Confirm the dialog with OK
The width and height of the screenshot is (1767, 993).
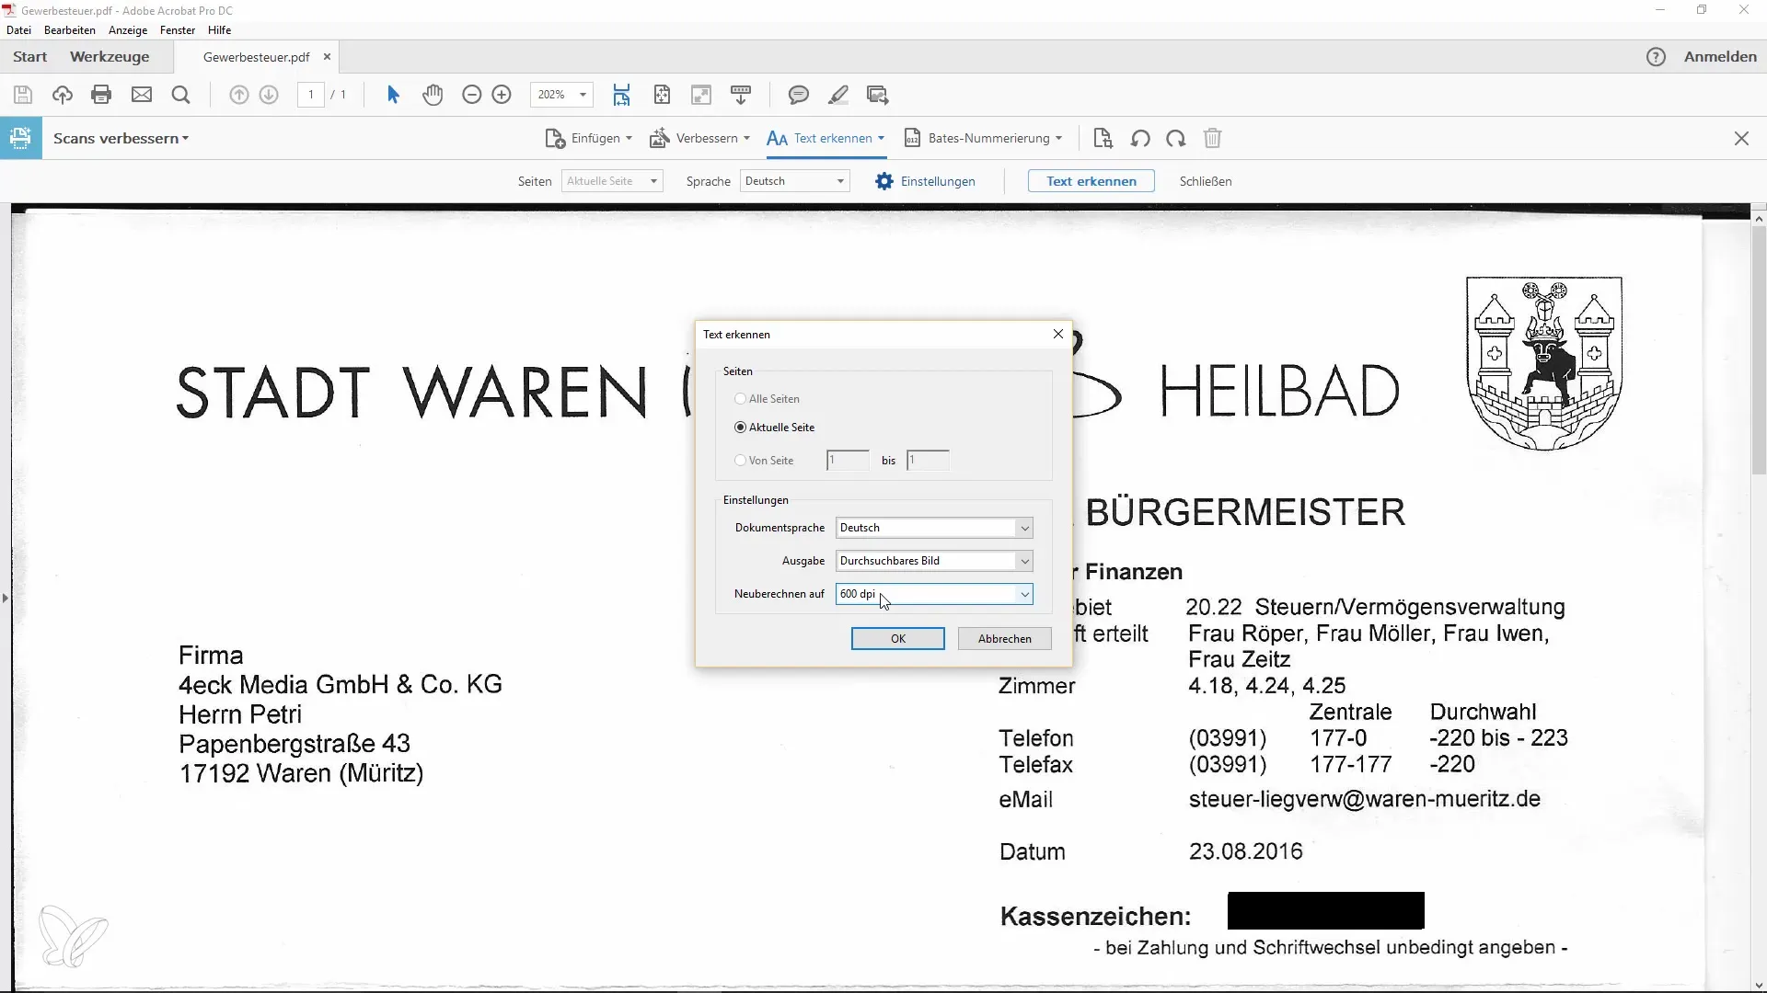click(898, 639)
